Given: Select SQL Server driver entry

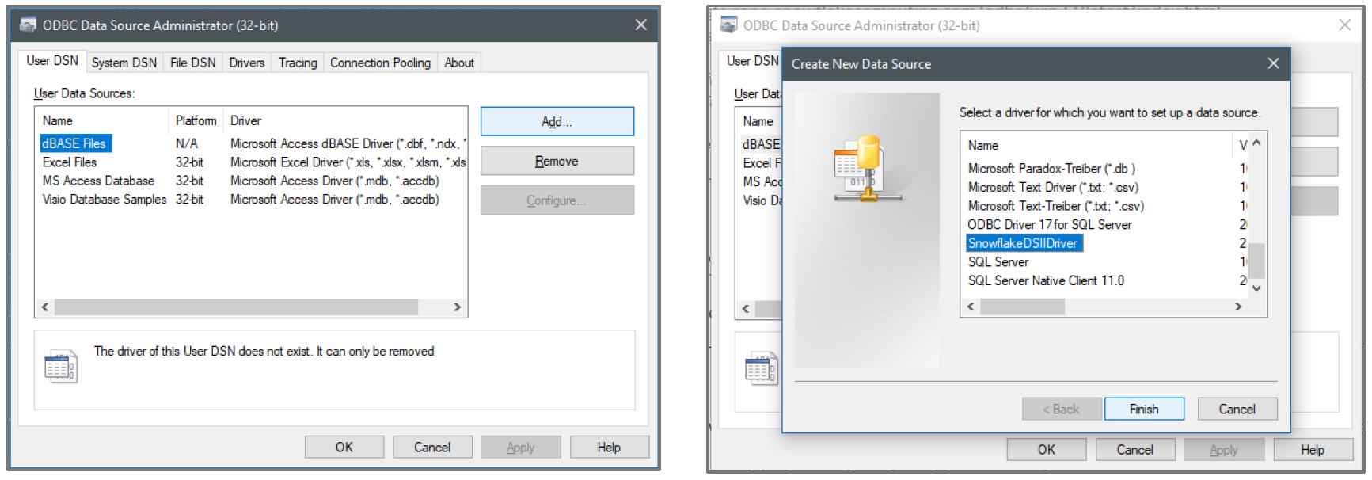Looking at the screenshot, I should click(998, 261).
